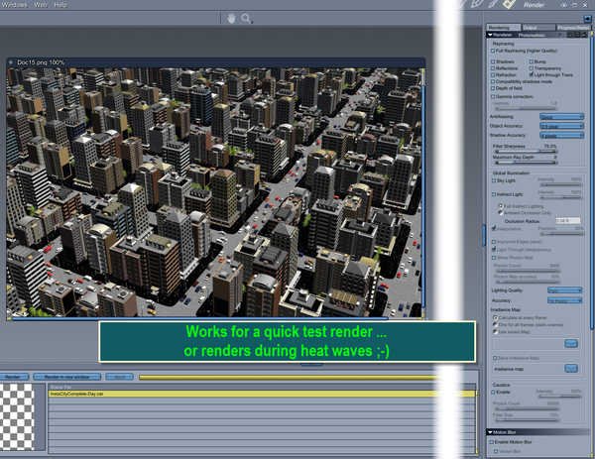Click the Render button

coord(15,377)
